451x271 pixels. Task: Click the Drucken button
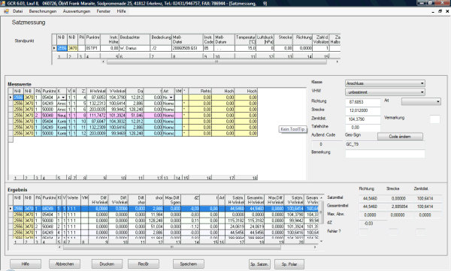107,263
